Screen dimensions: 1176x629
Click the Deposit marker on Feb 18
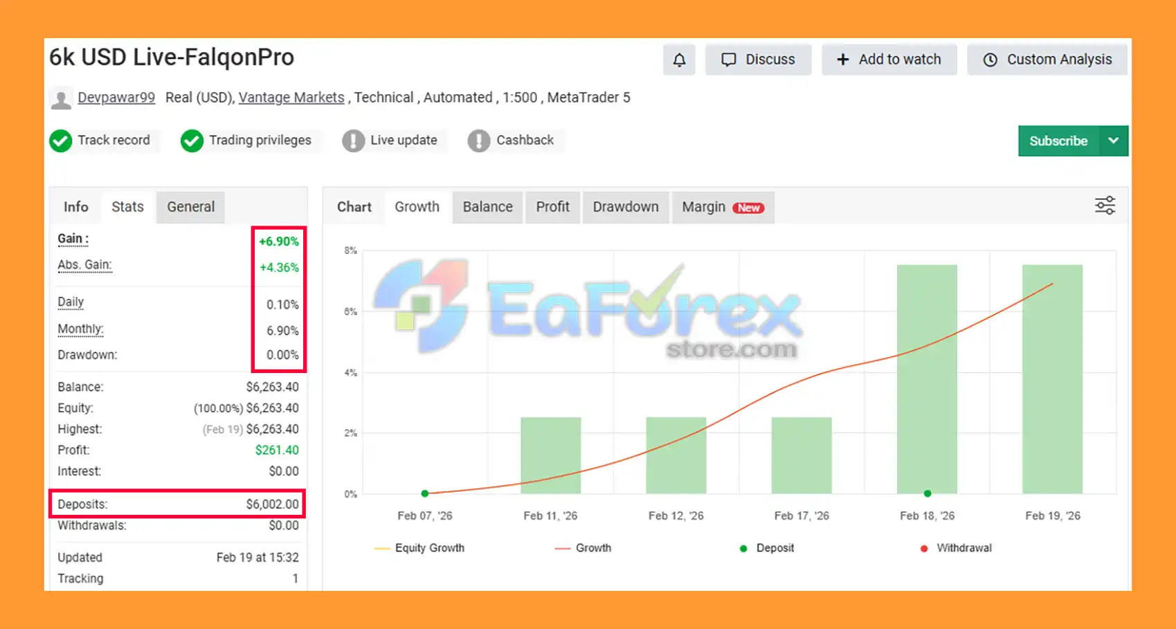coord(927,493)
